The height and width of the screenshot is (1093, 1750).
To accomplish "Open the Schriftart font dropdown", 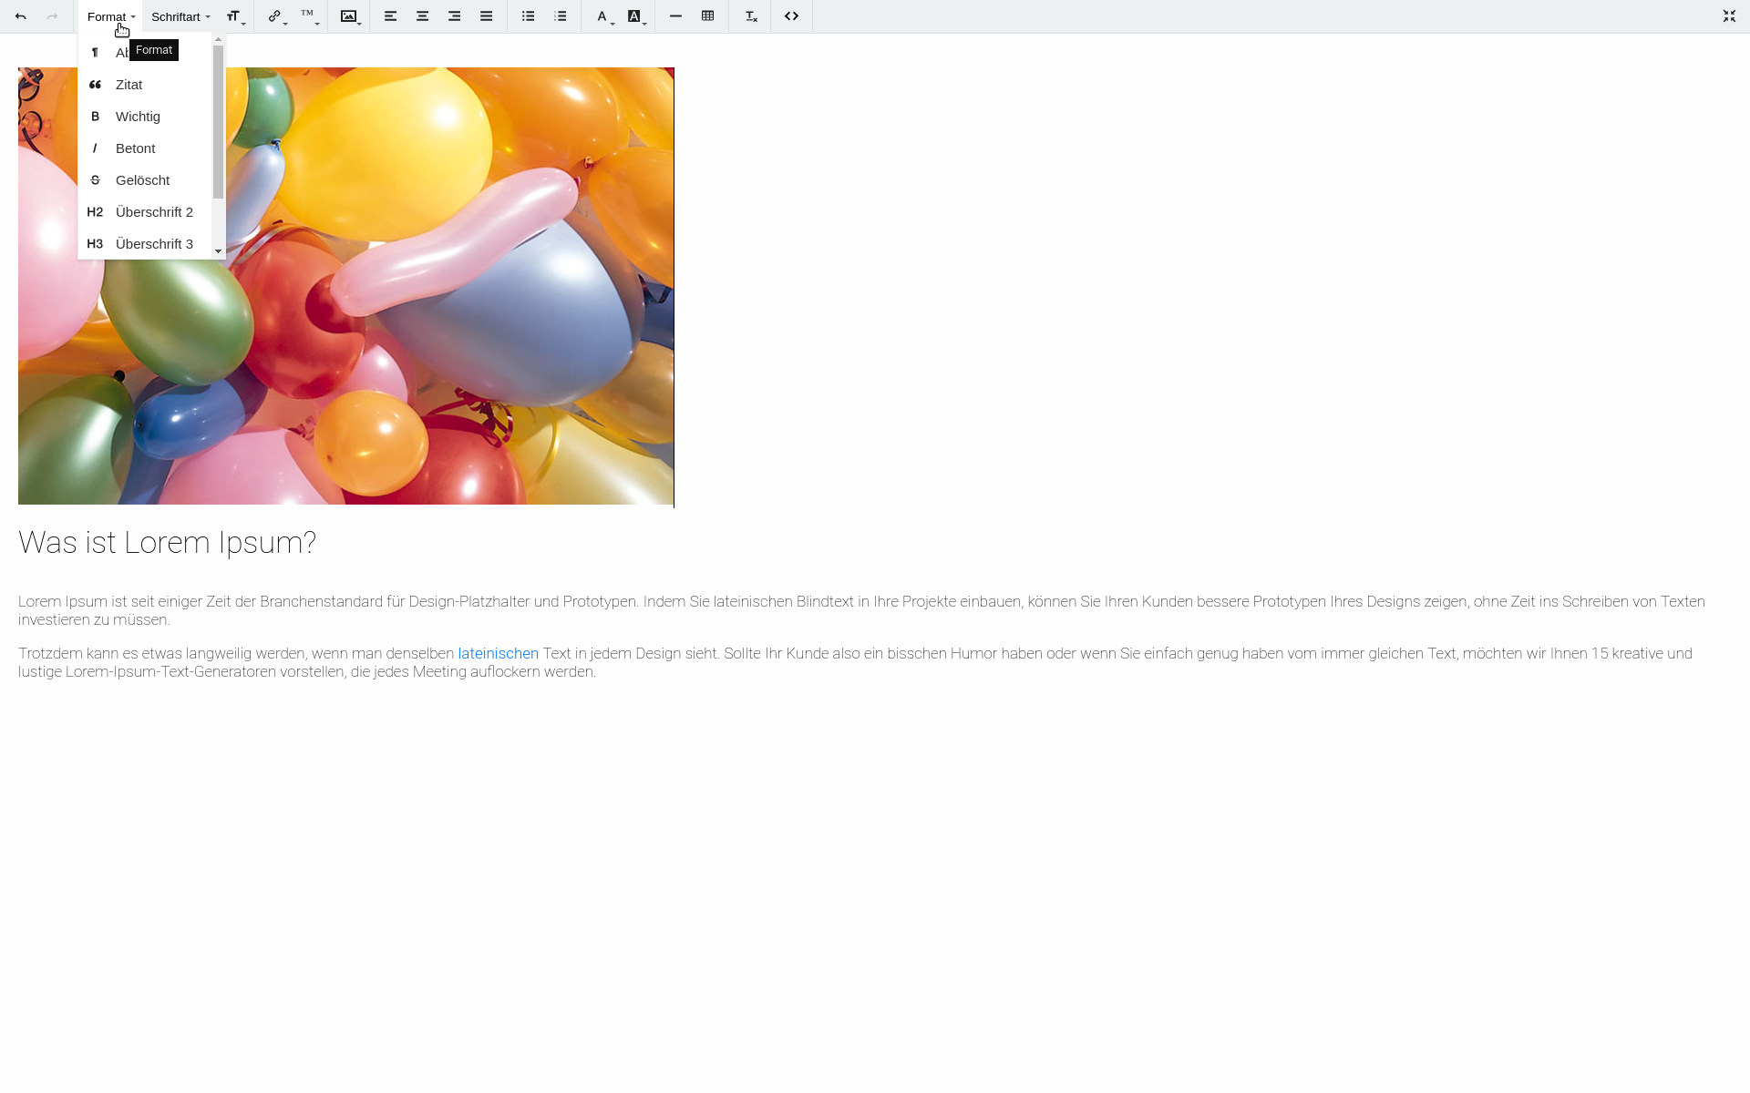I will click(180, 16).
